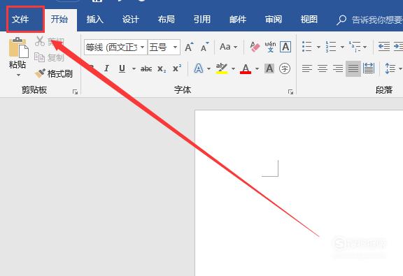The width and height of the screenshot is (403, 276).
Task: Apply yellow text highlight color
Action: [222, 68]
